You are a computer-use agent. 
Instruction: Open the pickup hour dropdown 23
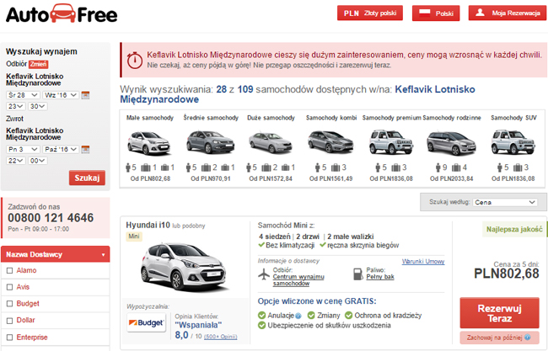(16, 106)
